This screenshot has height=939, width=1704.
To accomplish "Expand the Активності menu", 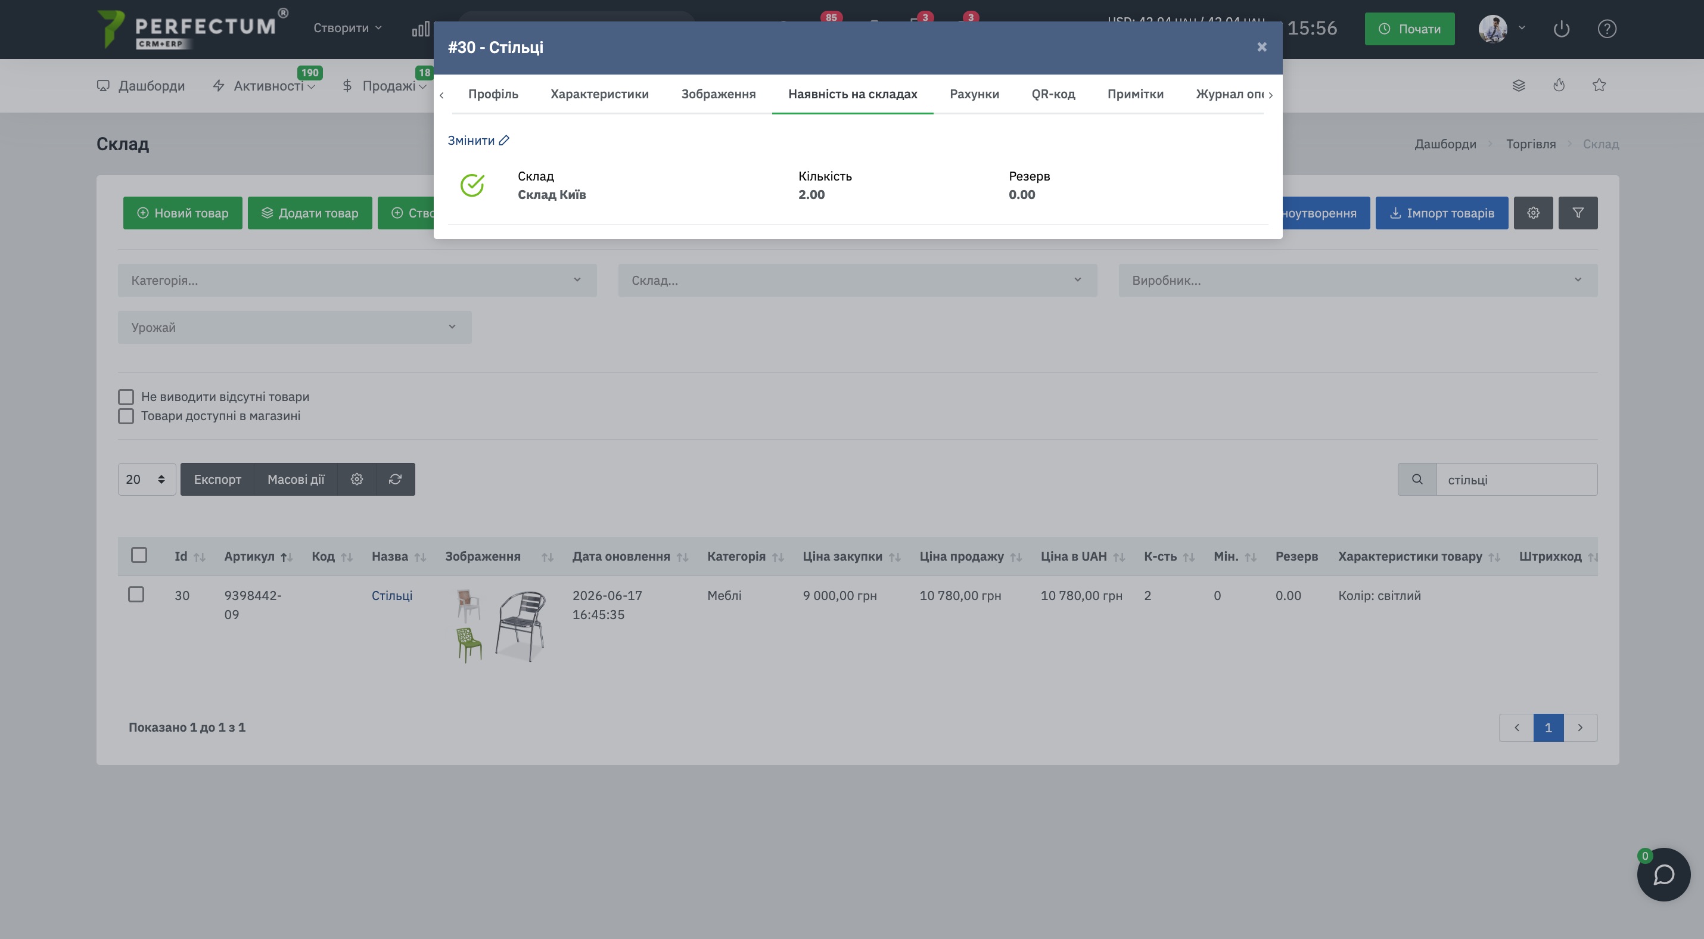I will 264,86.
